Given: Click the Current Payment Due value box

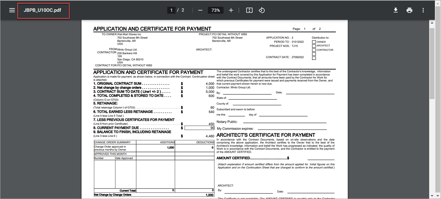Looking at the screenshot, I should coord(200,128).
